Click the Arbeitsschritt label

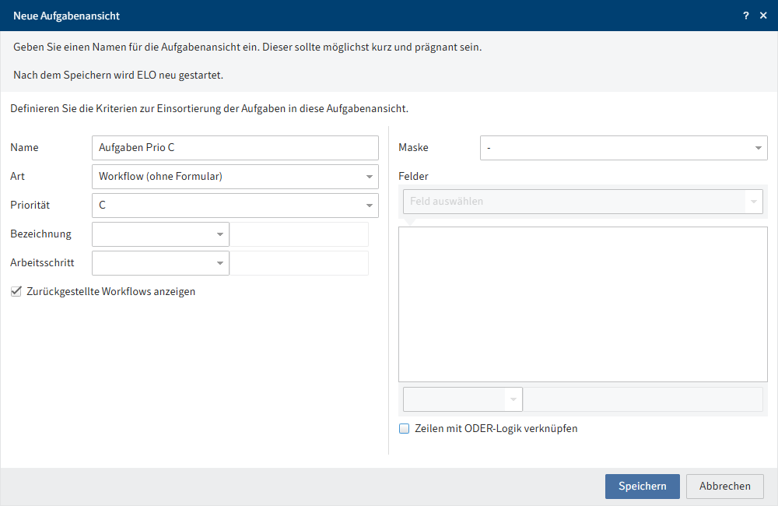coord(42,262)
